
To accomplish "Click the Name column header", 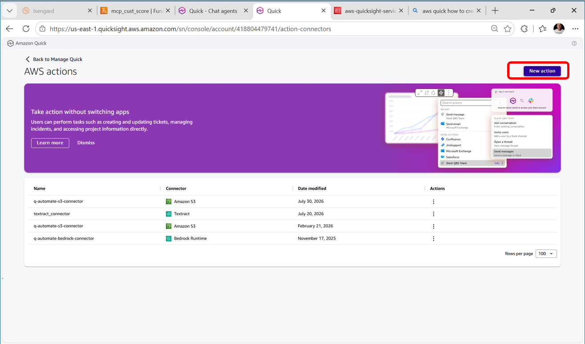I will pyautogui.click(x=40, y=188).
